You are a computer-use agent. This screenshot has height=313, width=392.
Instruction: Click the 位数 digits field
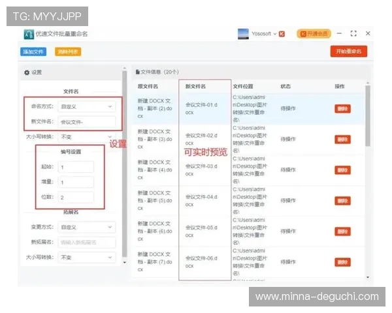click(76, 198)
